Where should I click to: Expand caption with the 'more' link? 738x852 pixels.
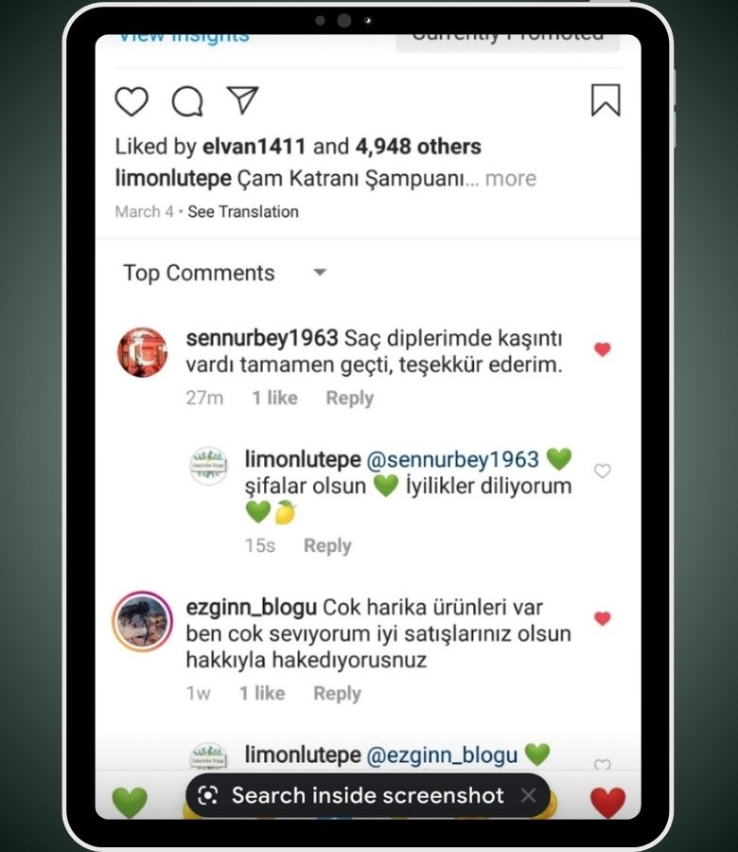coord(511,179)
